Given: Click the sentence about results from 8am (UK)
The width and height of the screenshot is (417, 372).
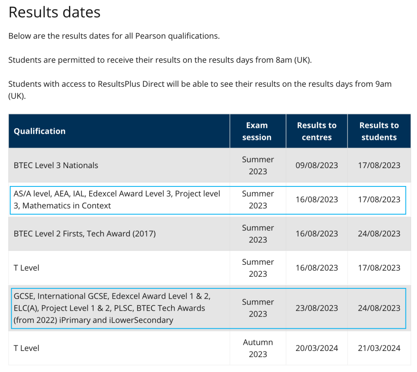Looking at the screenshot, I should click(160, 60).
